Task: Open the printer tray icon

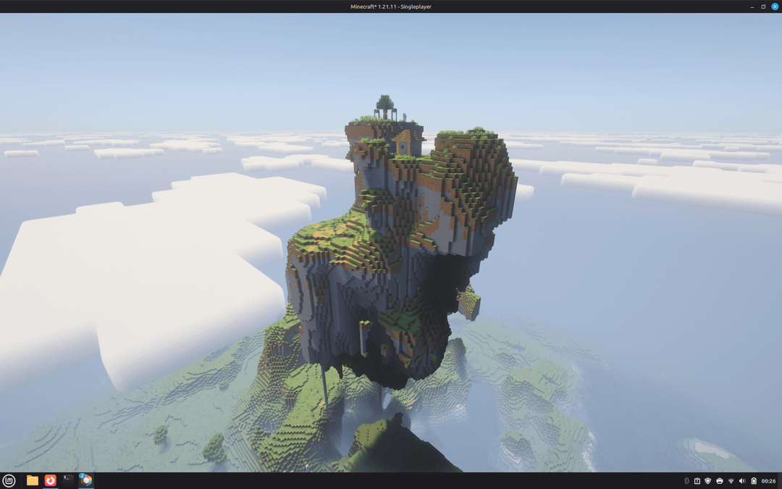Action: click(720, 481)
